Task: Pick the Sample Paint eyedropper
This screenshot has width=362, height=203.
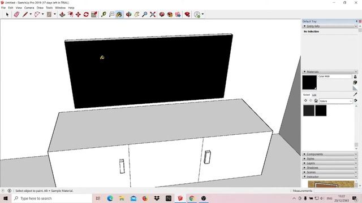Action: [355, 94]
